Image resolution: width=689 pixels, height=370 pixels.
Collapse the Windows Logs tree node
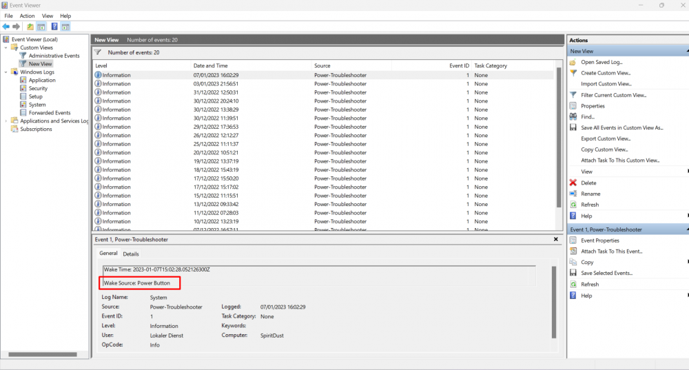click(6, 72)
